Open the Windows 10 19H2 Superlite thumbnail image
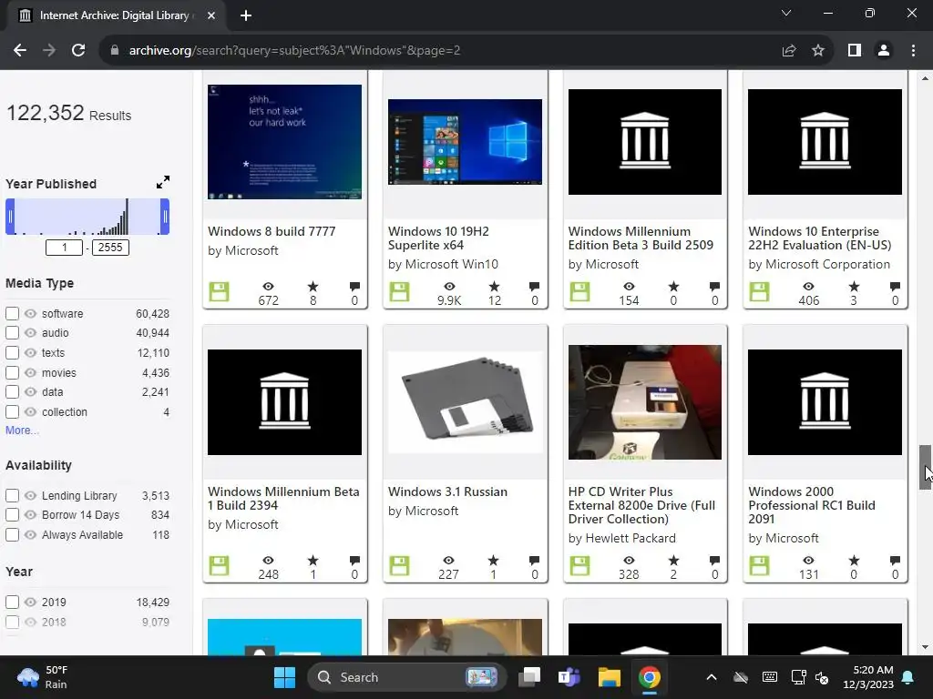This screenshot has height=699, width=933. (465, 141)
